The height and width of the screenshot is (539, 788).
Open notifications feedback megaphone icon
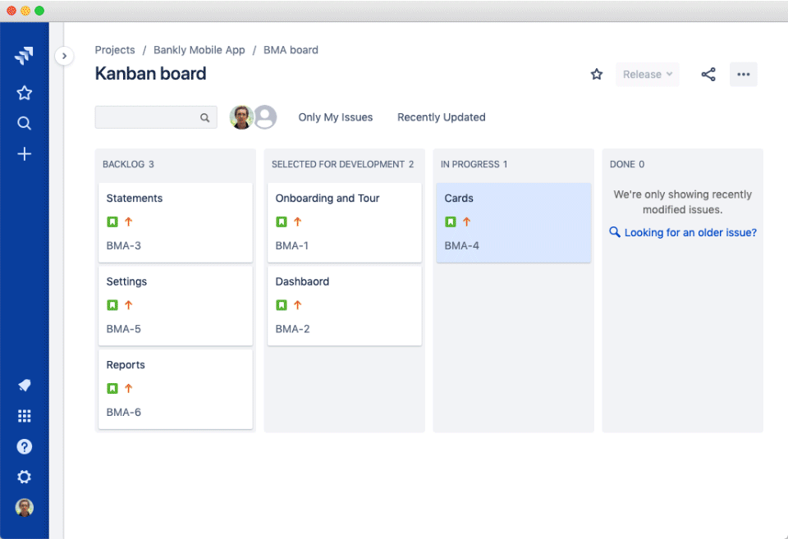tap(24, 386)
